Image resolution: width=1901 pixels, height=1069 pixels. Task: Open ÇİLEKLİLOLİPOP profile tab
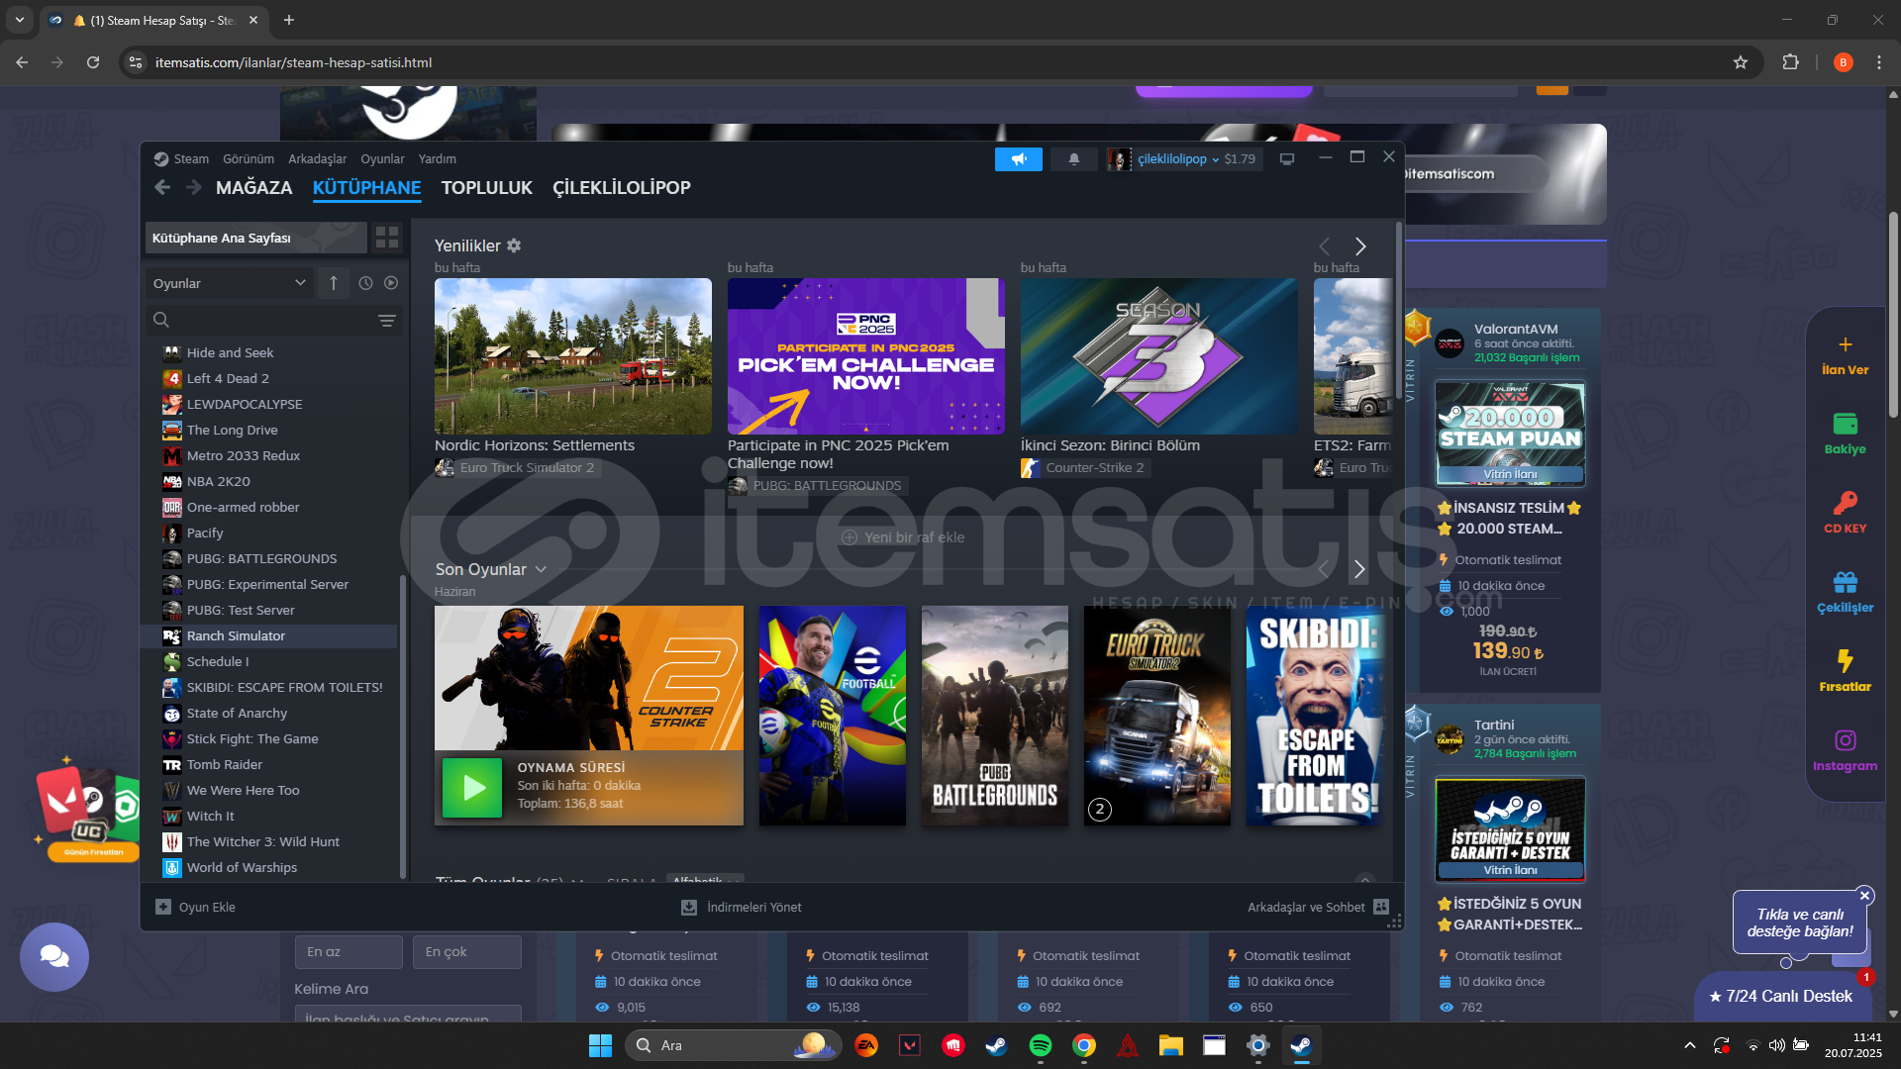coord(622,187)
